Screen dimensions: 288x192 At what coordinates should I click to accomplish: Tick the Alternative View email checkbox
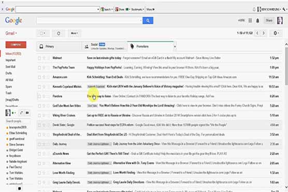point(39,163)
